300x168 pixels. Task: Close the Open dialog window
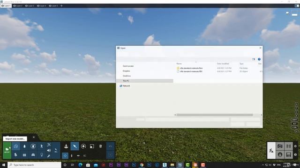[x=260, y=48]
